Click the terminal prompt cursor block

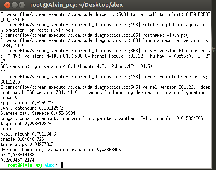tap(62, 165)
